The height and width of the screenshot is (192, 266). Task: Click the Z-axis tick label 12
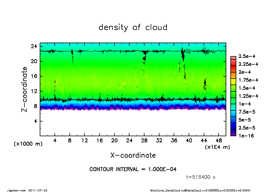pos(34,91)
